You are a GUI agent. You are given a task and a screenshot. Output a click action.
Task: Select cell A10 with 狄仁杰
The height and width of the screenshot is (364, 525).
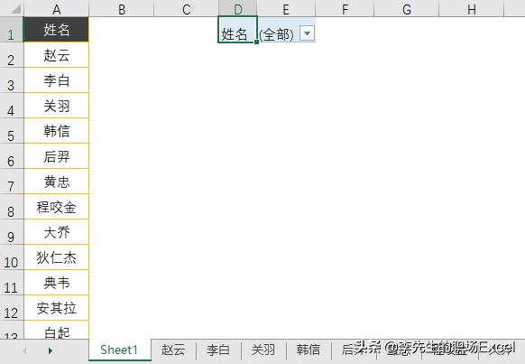click(x=56, y=257)
